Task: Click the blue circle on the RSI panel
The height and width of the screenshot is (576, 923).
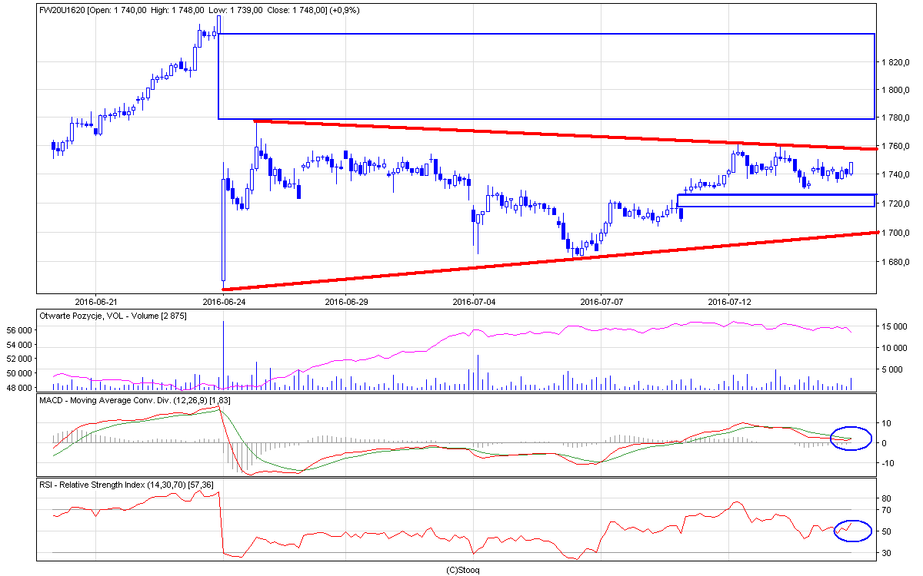Action: (x=852, y=530)
